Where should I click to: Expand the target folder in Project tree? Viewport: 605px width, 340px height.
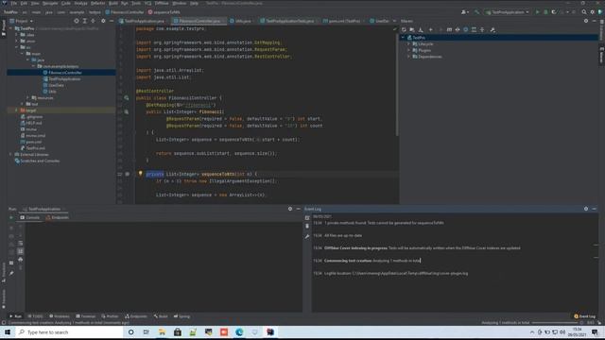point(16,110)
